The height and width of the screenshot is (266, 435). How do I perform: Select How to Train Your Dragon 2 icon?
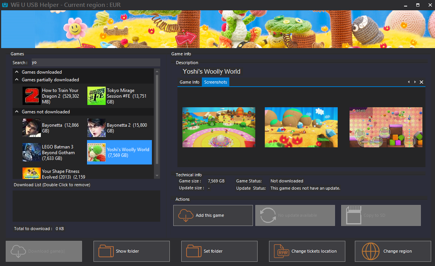click(32, 96)
